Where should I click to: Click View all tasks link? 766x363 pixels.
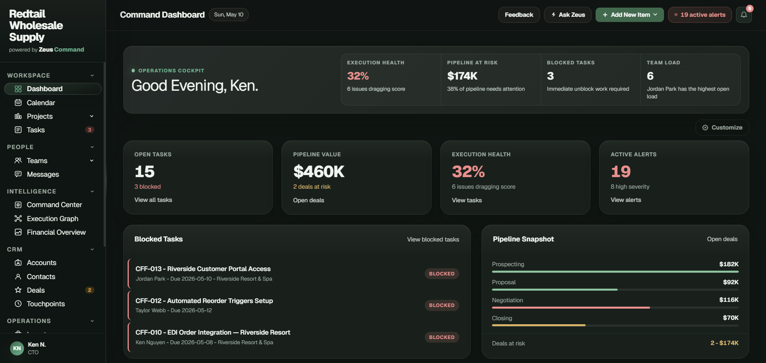click(x=153, y=200)
